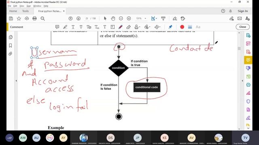Show page thumbnails panel
This screenshot has width=259, height=145.
tap(11, 37)
